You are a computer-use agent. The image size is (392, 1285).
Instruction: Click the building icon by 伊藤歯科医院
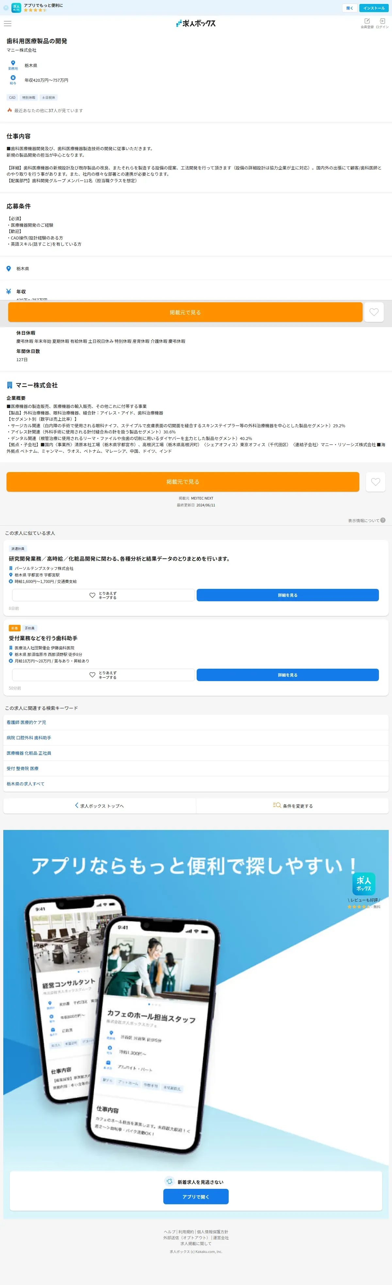[10, 647]
